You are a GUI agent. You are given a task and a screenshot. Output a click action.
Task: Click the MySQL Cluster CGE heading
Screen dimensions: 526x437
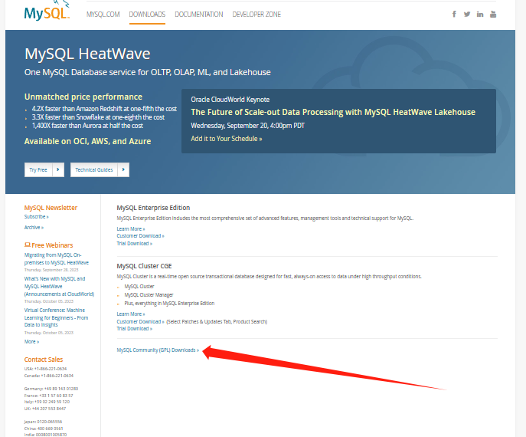pyautogui.click(x=144, y=266)
